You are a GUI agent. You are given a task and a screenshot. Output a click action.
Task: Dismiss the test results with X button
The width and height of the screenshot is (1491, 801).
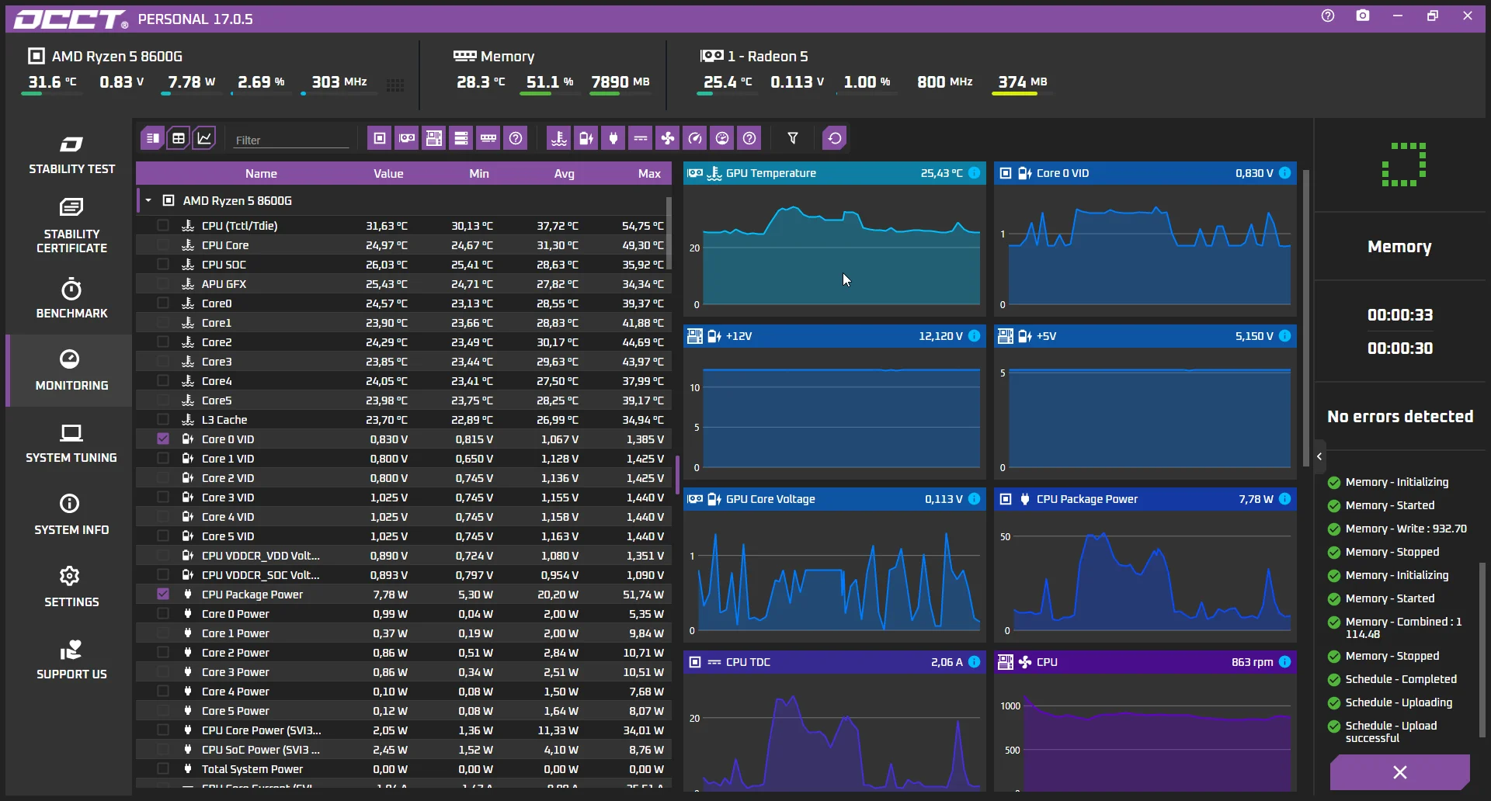[1399, 772]
